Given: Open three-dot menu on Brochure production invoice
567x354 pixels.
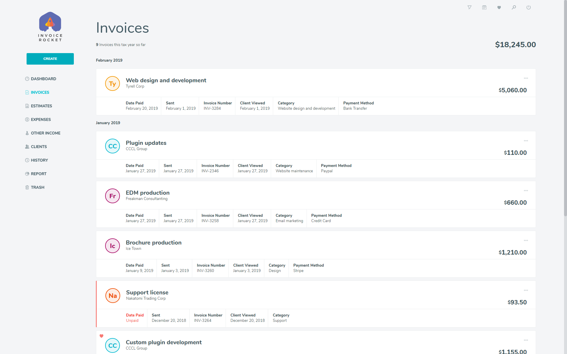Looking at the screenshot, I should point(526,240).
